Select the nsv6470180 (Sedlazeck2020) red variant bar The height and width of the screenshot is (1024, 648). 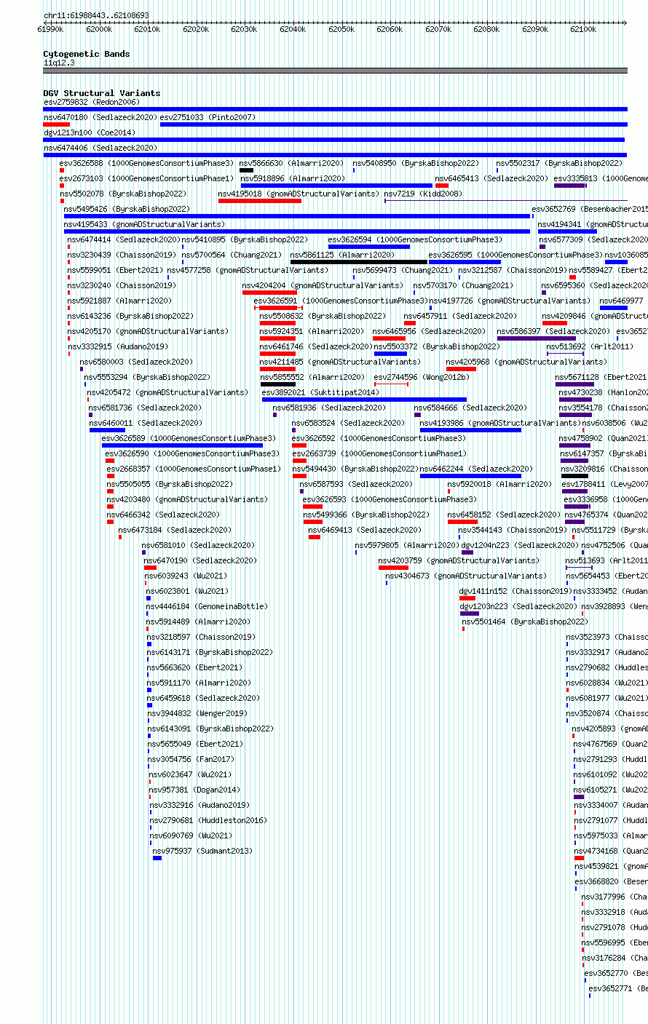57,124
